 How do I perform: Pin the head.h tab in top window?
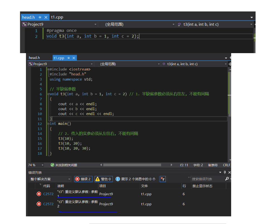40,17
